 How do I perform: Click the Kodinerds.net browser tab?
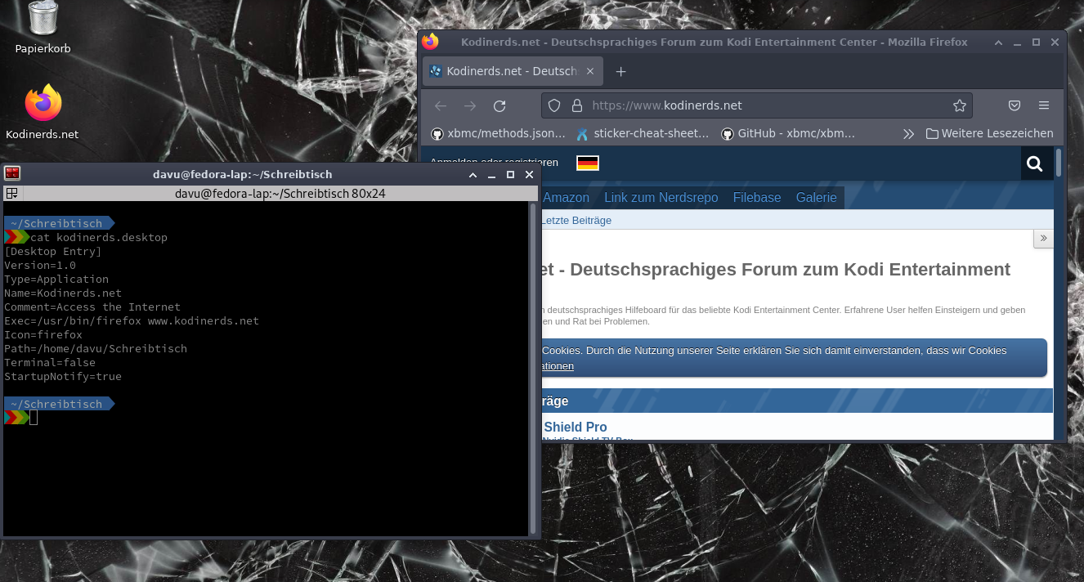(513, 71)
